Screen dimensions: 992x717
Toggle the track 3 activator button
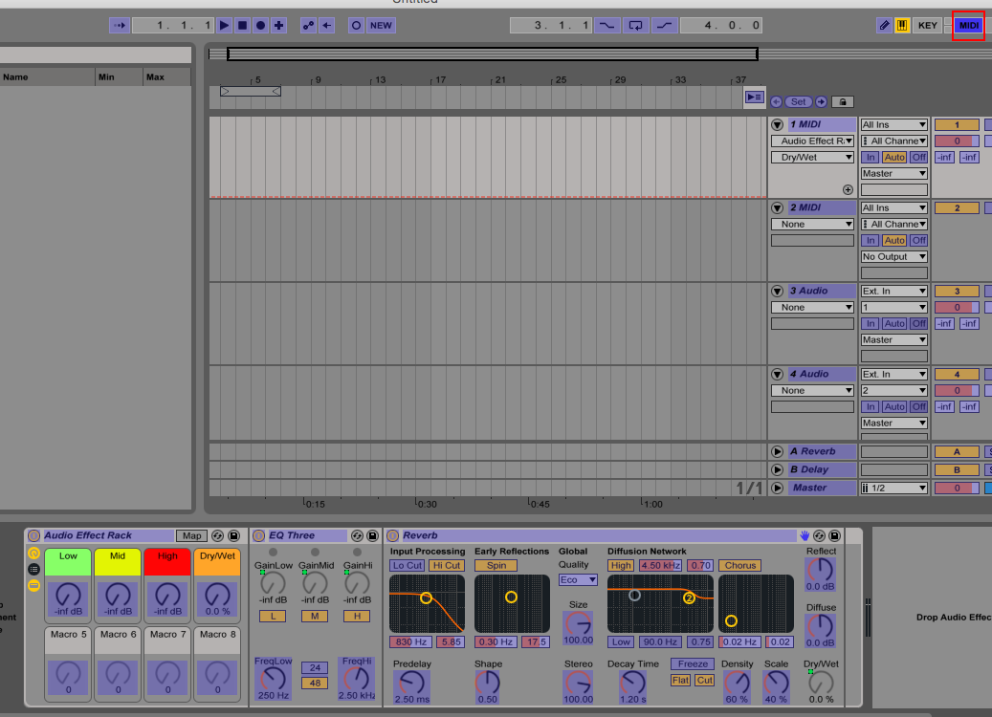pos(957,291)
